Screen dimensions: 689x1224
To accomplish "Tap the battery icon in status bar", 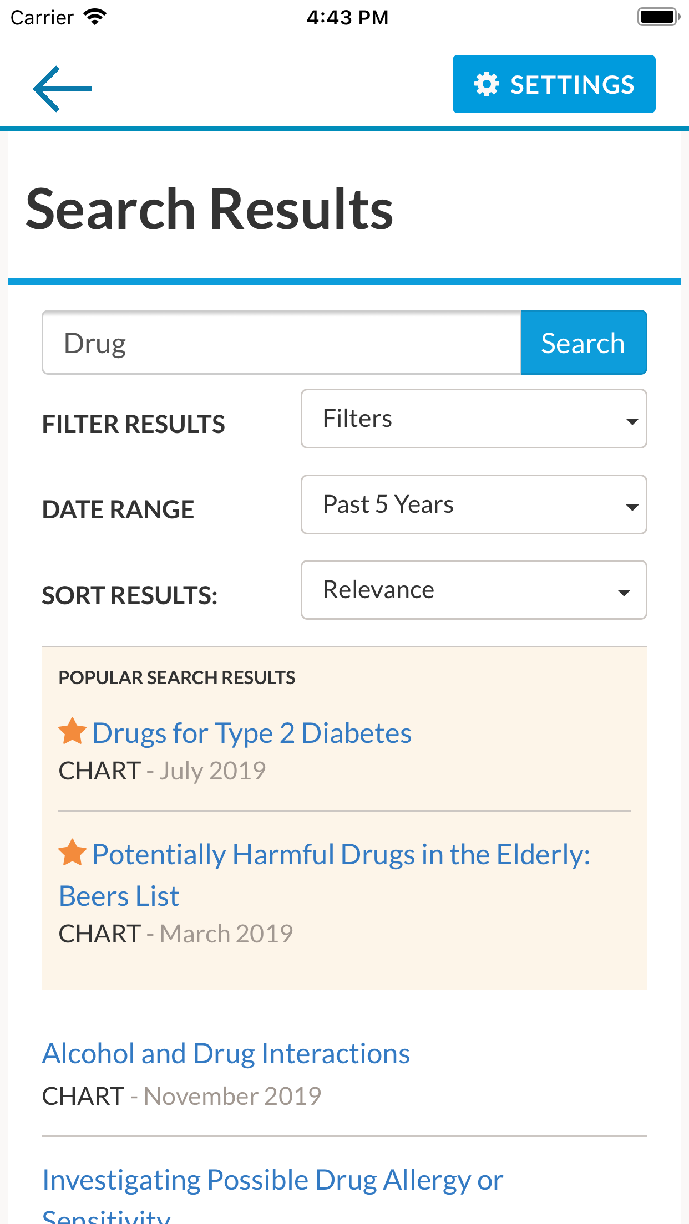I will [658, 17].
